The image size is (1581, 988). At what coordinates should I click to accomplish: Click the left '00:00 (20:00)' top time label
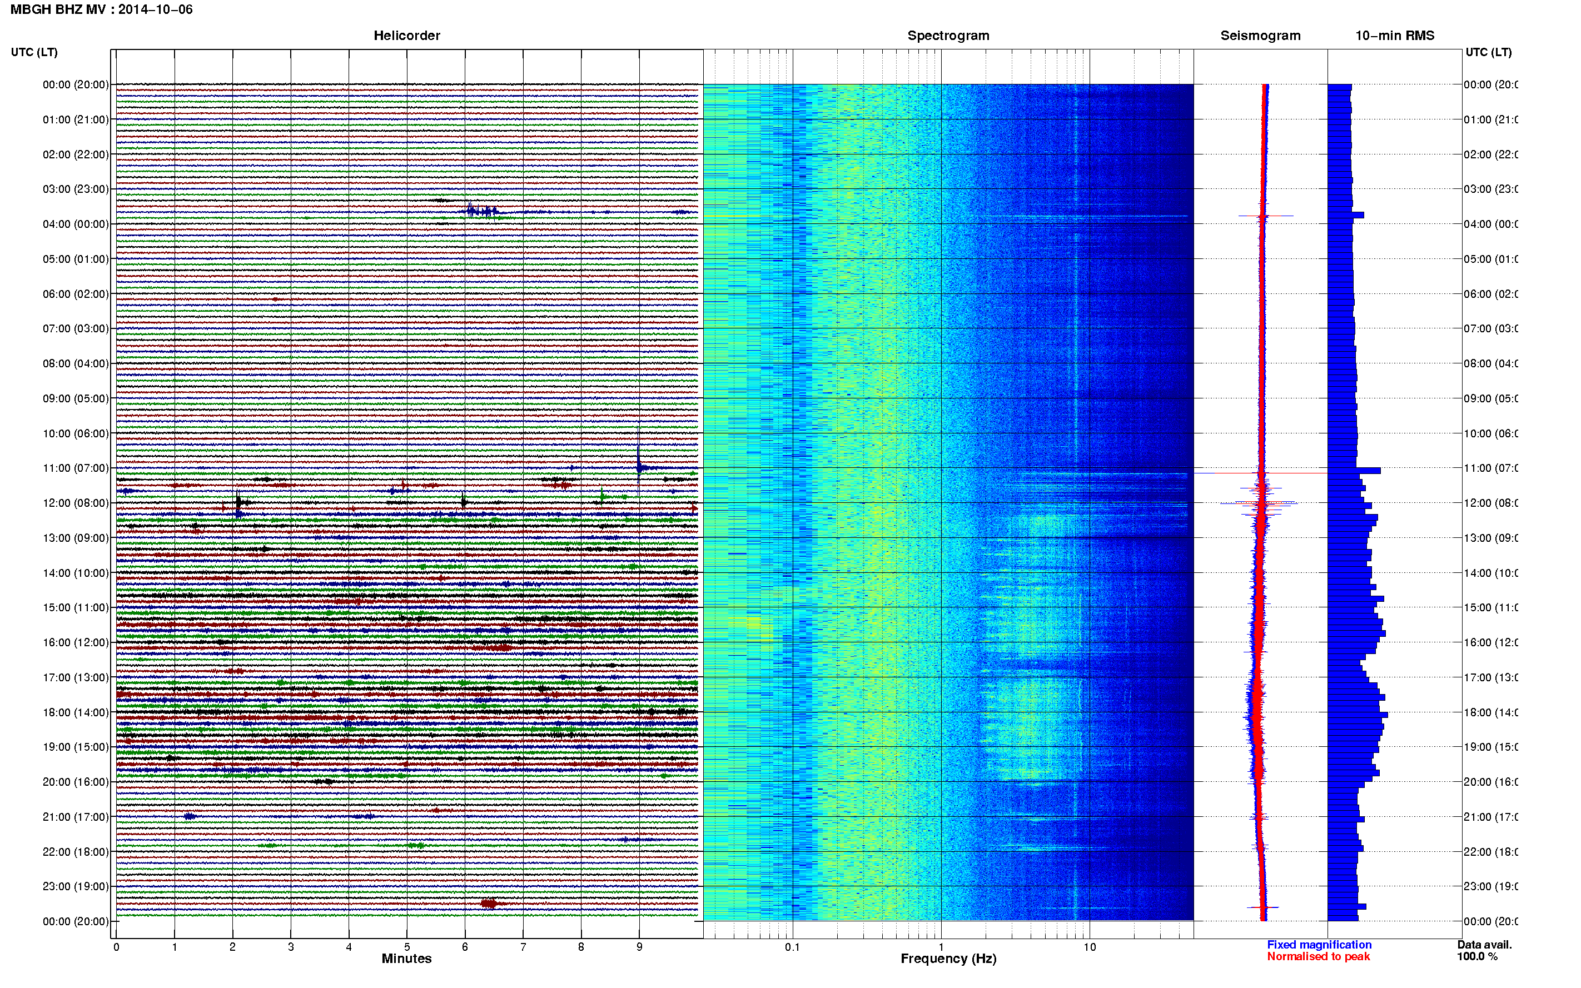click(x=76, y=84)
